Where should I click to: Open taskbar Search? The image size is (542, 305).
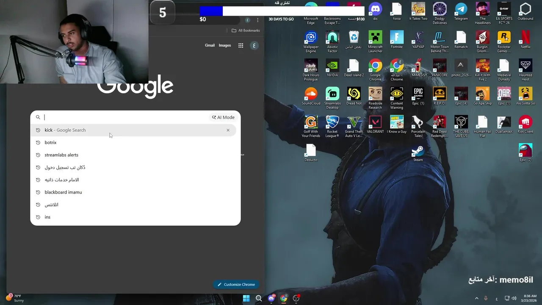(x=259, y=298)
